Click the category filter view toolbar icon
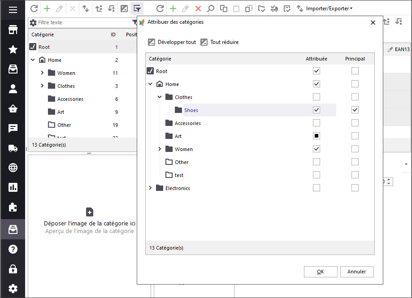Screen dimensions: 412x298 click(137, 9)
